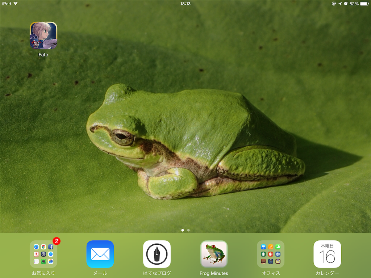Tap Messenger icon inside お気に入り folder

tap(51, 254)
